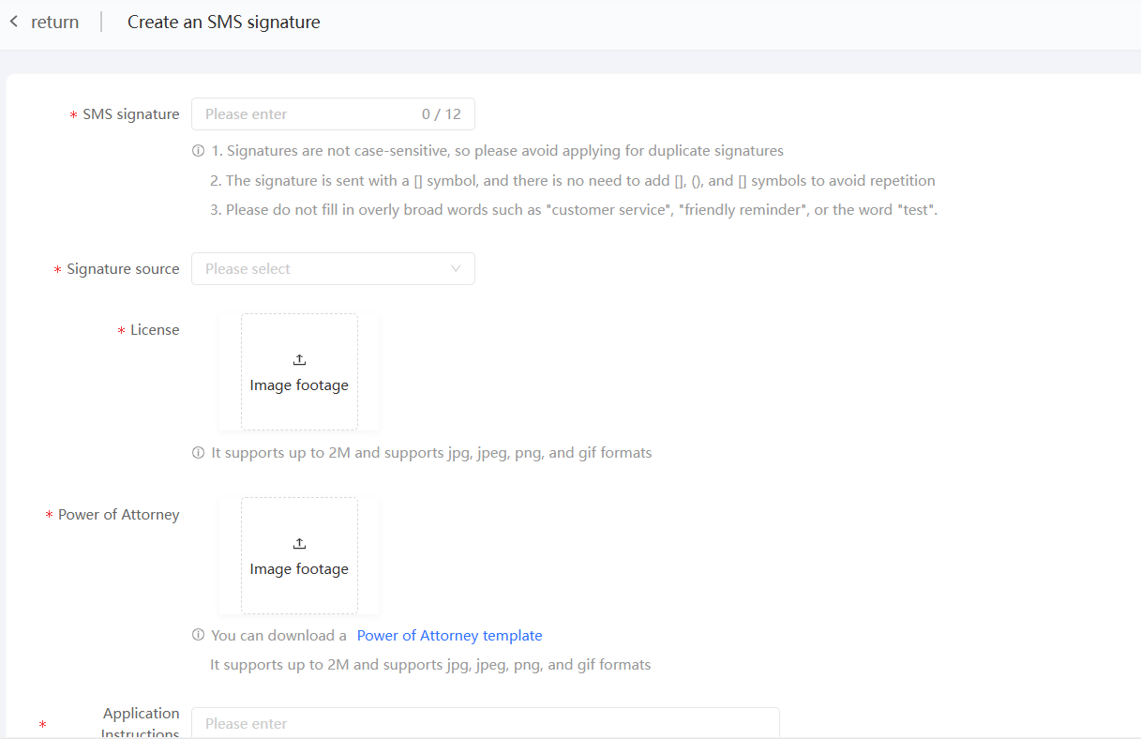Screen dimensions: 1141x739
Task: Click the "0 / 12" character counter
Action: (441, 114)
